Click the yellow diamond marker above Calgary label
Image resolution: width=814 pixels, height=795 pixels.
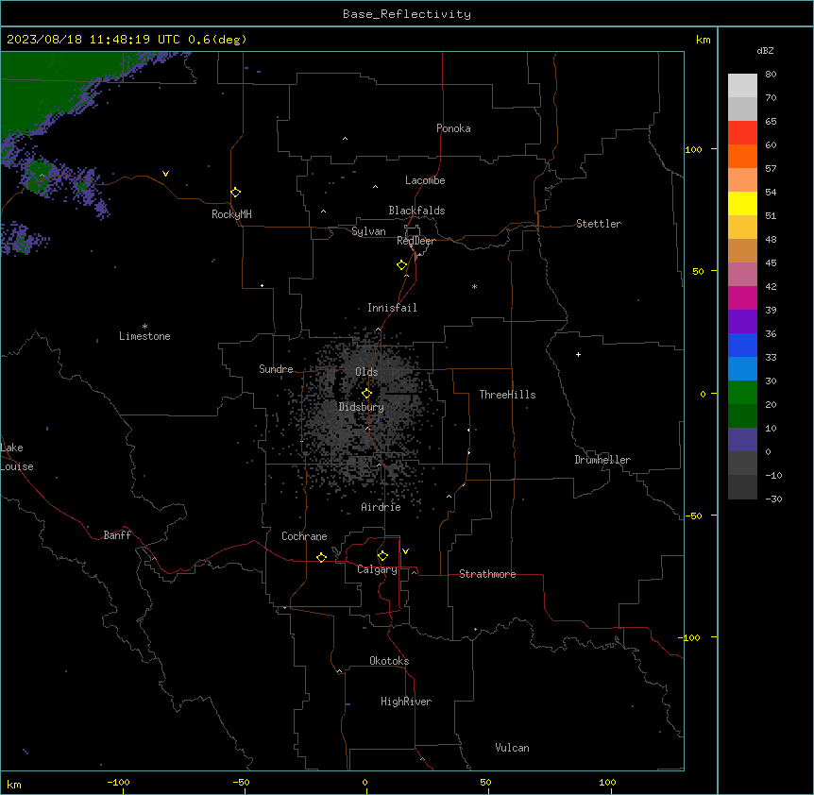point(382,556)
